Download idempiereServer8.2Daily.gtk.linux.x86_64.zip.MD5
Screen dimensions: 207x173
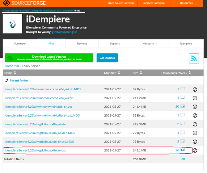(x=39, y=142)
